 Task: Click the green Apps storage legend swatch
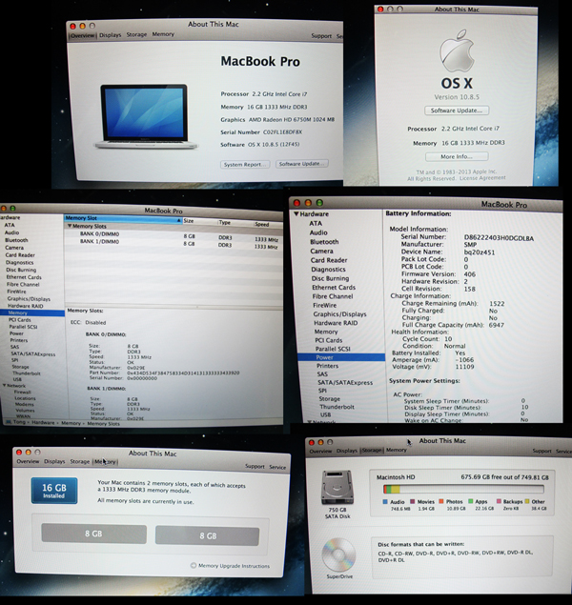(x=471, y=501)
